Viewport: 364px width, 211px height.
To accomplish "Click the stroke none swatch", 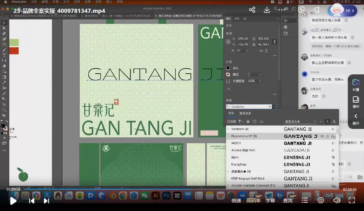I will (228, 74).
